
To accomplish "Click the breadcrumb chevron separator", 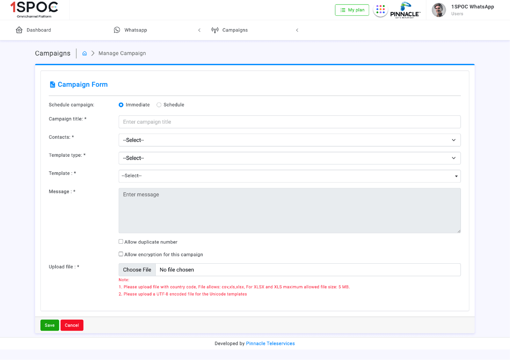I will click(93, 53).
